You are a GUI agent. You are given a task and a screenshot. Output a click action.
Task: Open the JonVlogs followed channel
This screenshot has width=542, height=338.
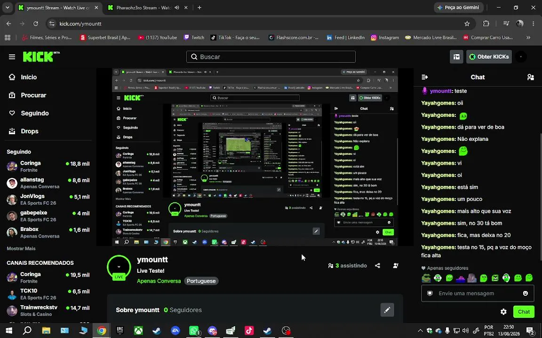(x=48, y=200)
